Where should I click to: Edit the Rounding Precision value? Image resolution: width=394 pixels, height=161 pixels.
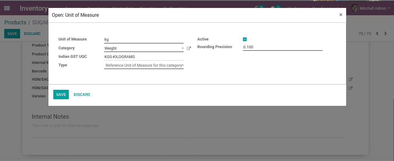click(x=283, y=47)
